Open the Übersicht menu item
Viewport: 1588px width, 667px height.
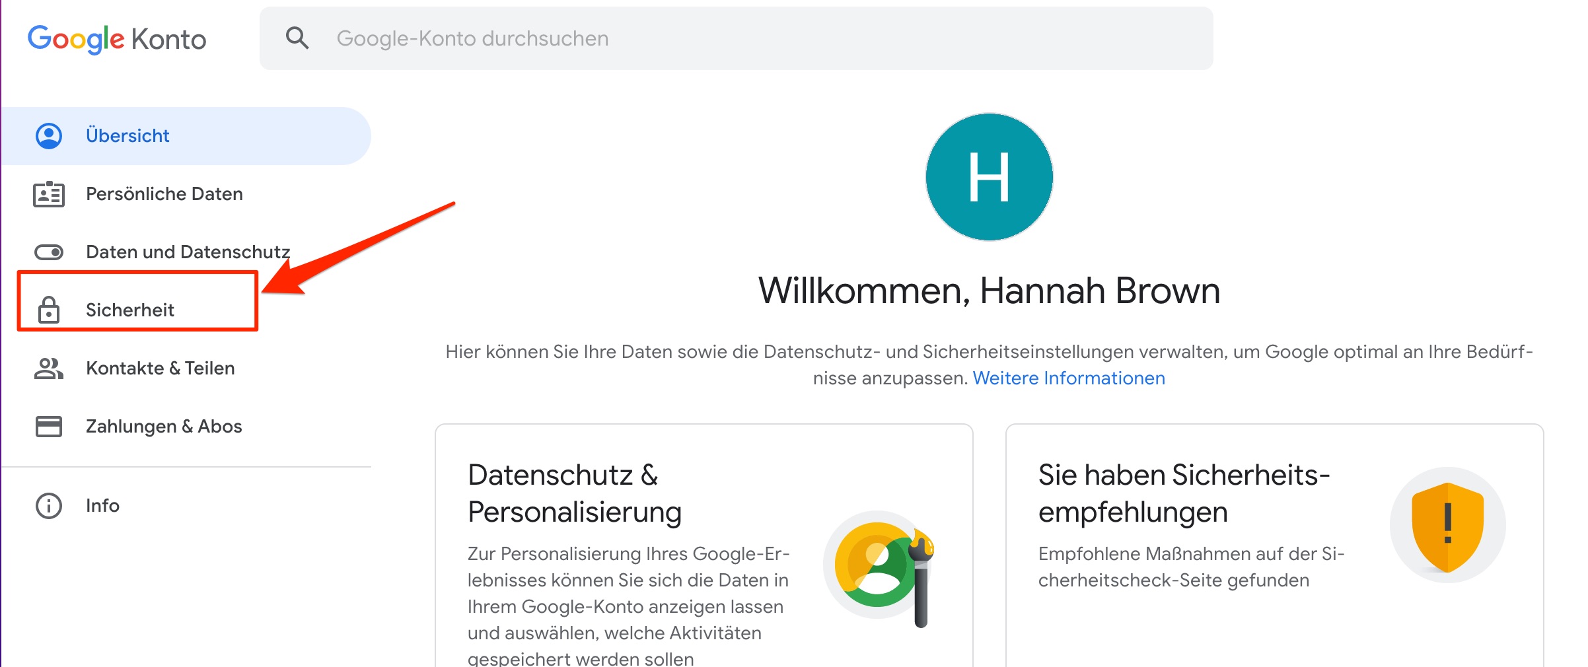[186, 136]
